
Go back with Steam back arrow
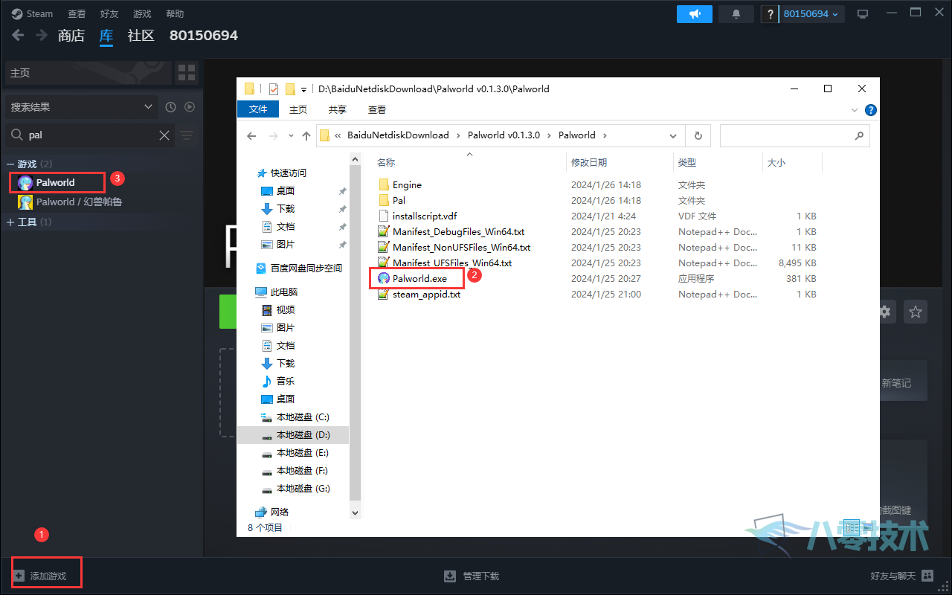pos(18,35)
